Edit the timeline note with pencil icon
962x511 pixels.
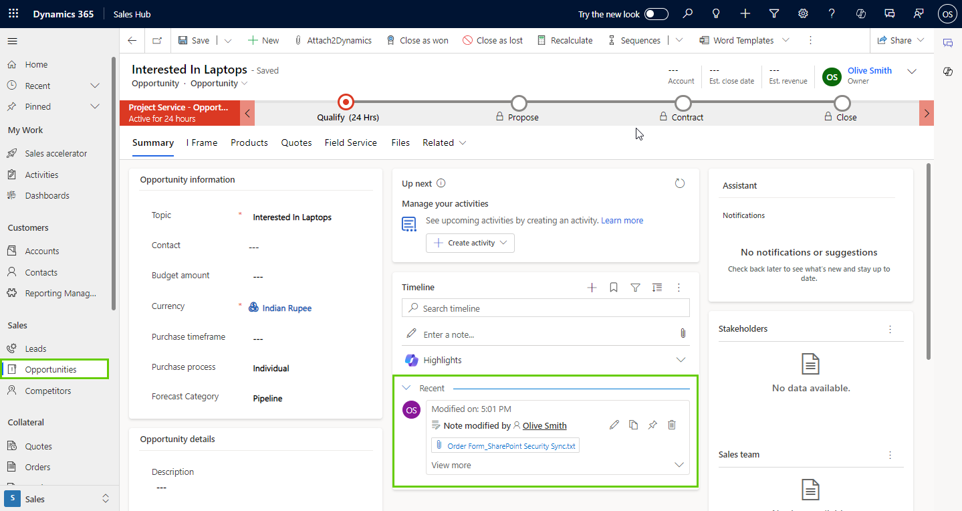coord(614,425)
